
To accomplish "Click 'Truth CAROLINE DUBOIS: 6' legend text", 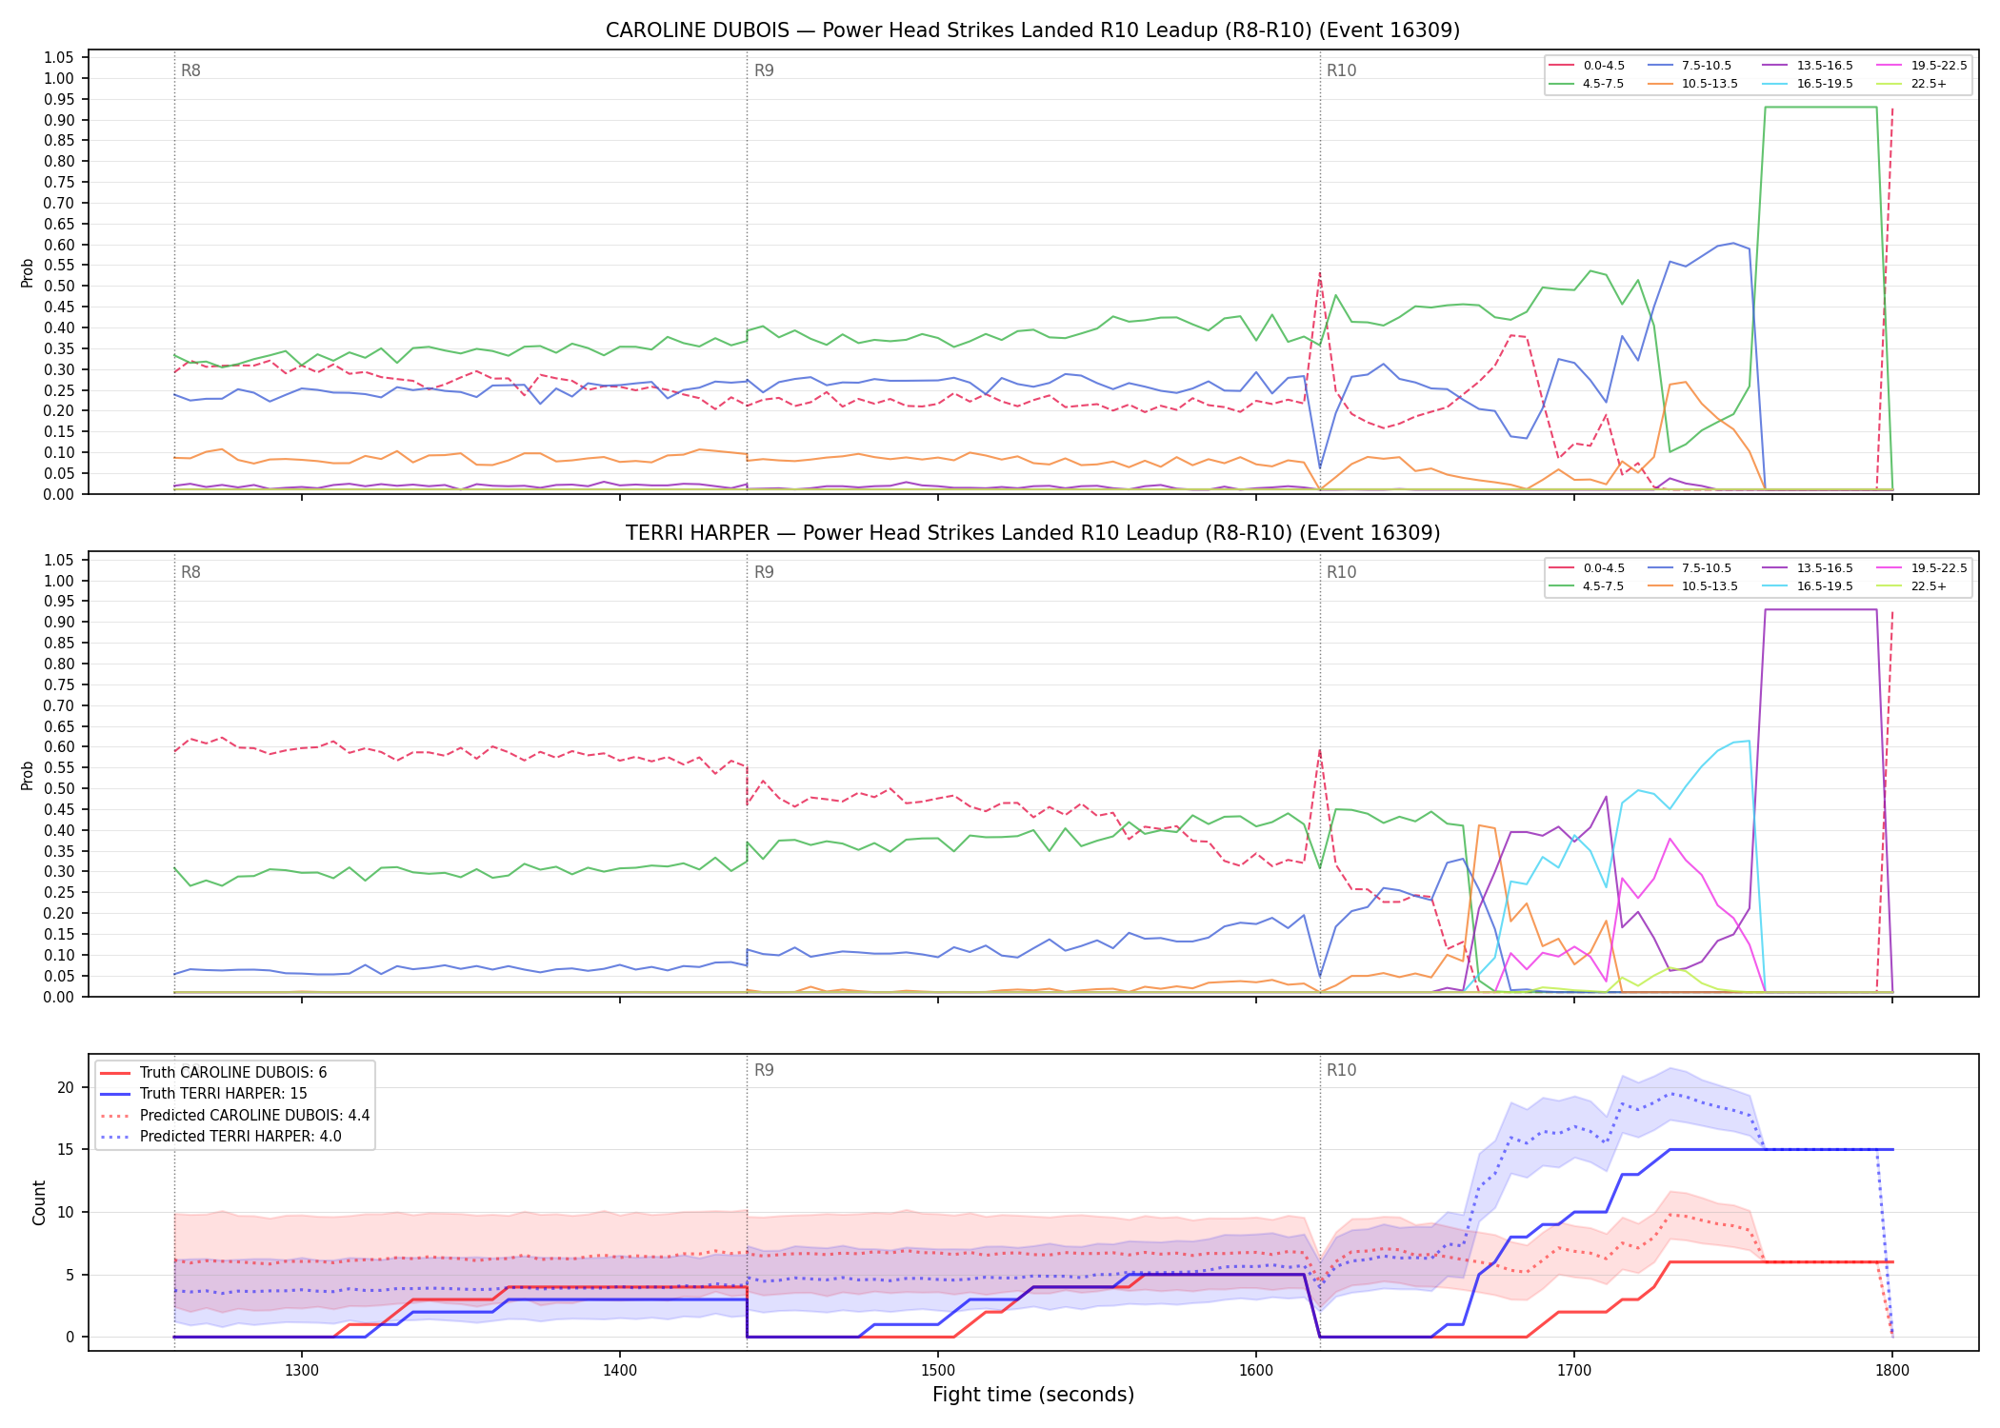I will tap(233, 1073).
